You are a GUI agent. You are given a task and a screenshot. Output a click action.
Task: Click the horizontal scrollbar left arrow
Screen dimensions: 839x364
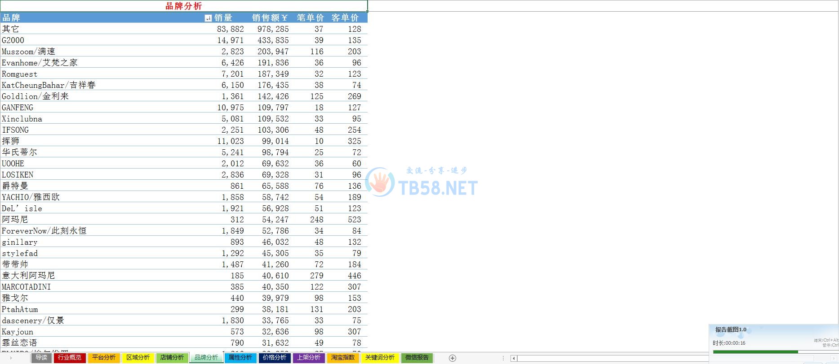tap(514, 358)
